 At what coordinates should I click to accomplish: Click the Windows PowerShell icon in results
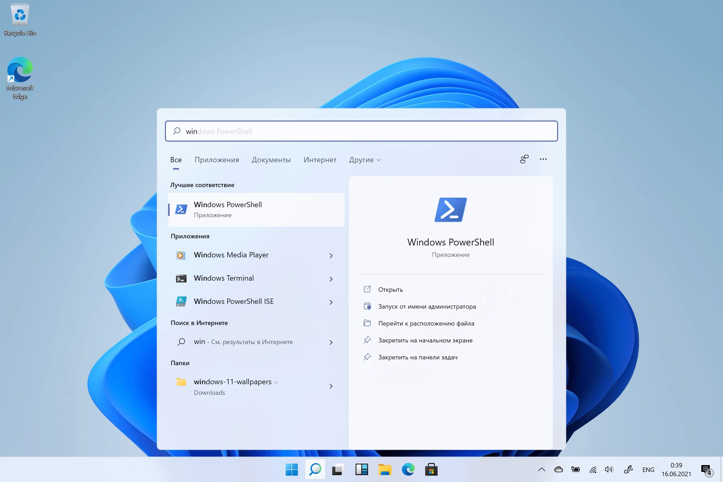coord(181,209)
